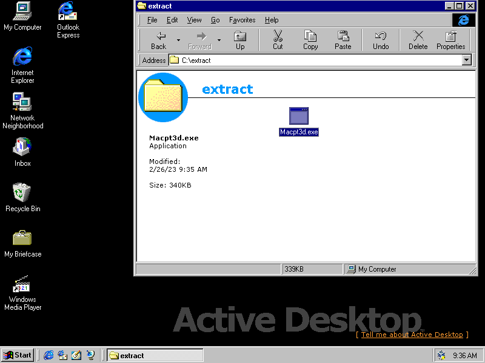
Task: Click the blue extract folder heading
Action: [227, 89]
